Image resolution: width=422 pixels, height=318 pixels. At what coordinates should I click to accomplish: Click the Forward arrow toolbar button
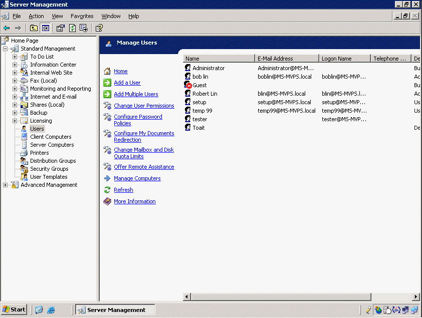[x=18, y=28]
